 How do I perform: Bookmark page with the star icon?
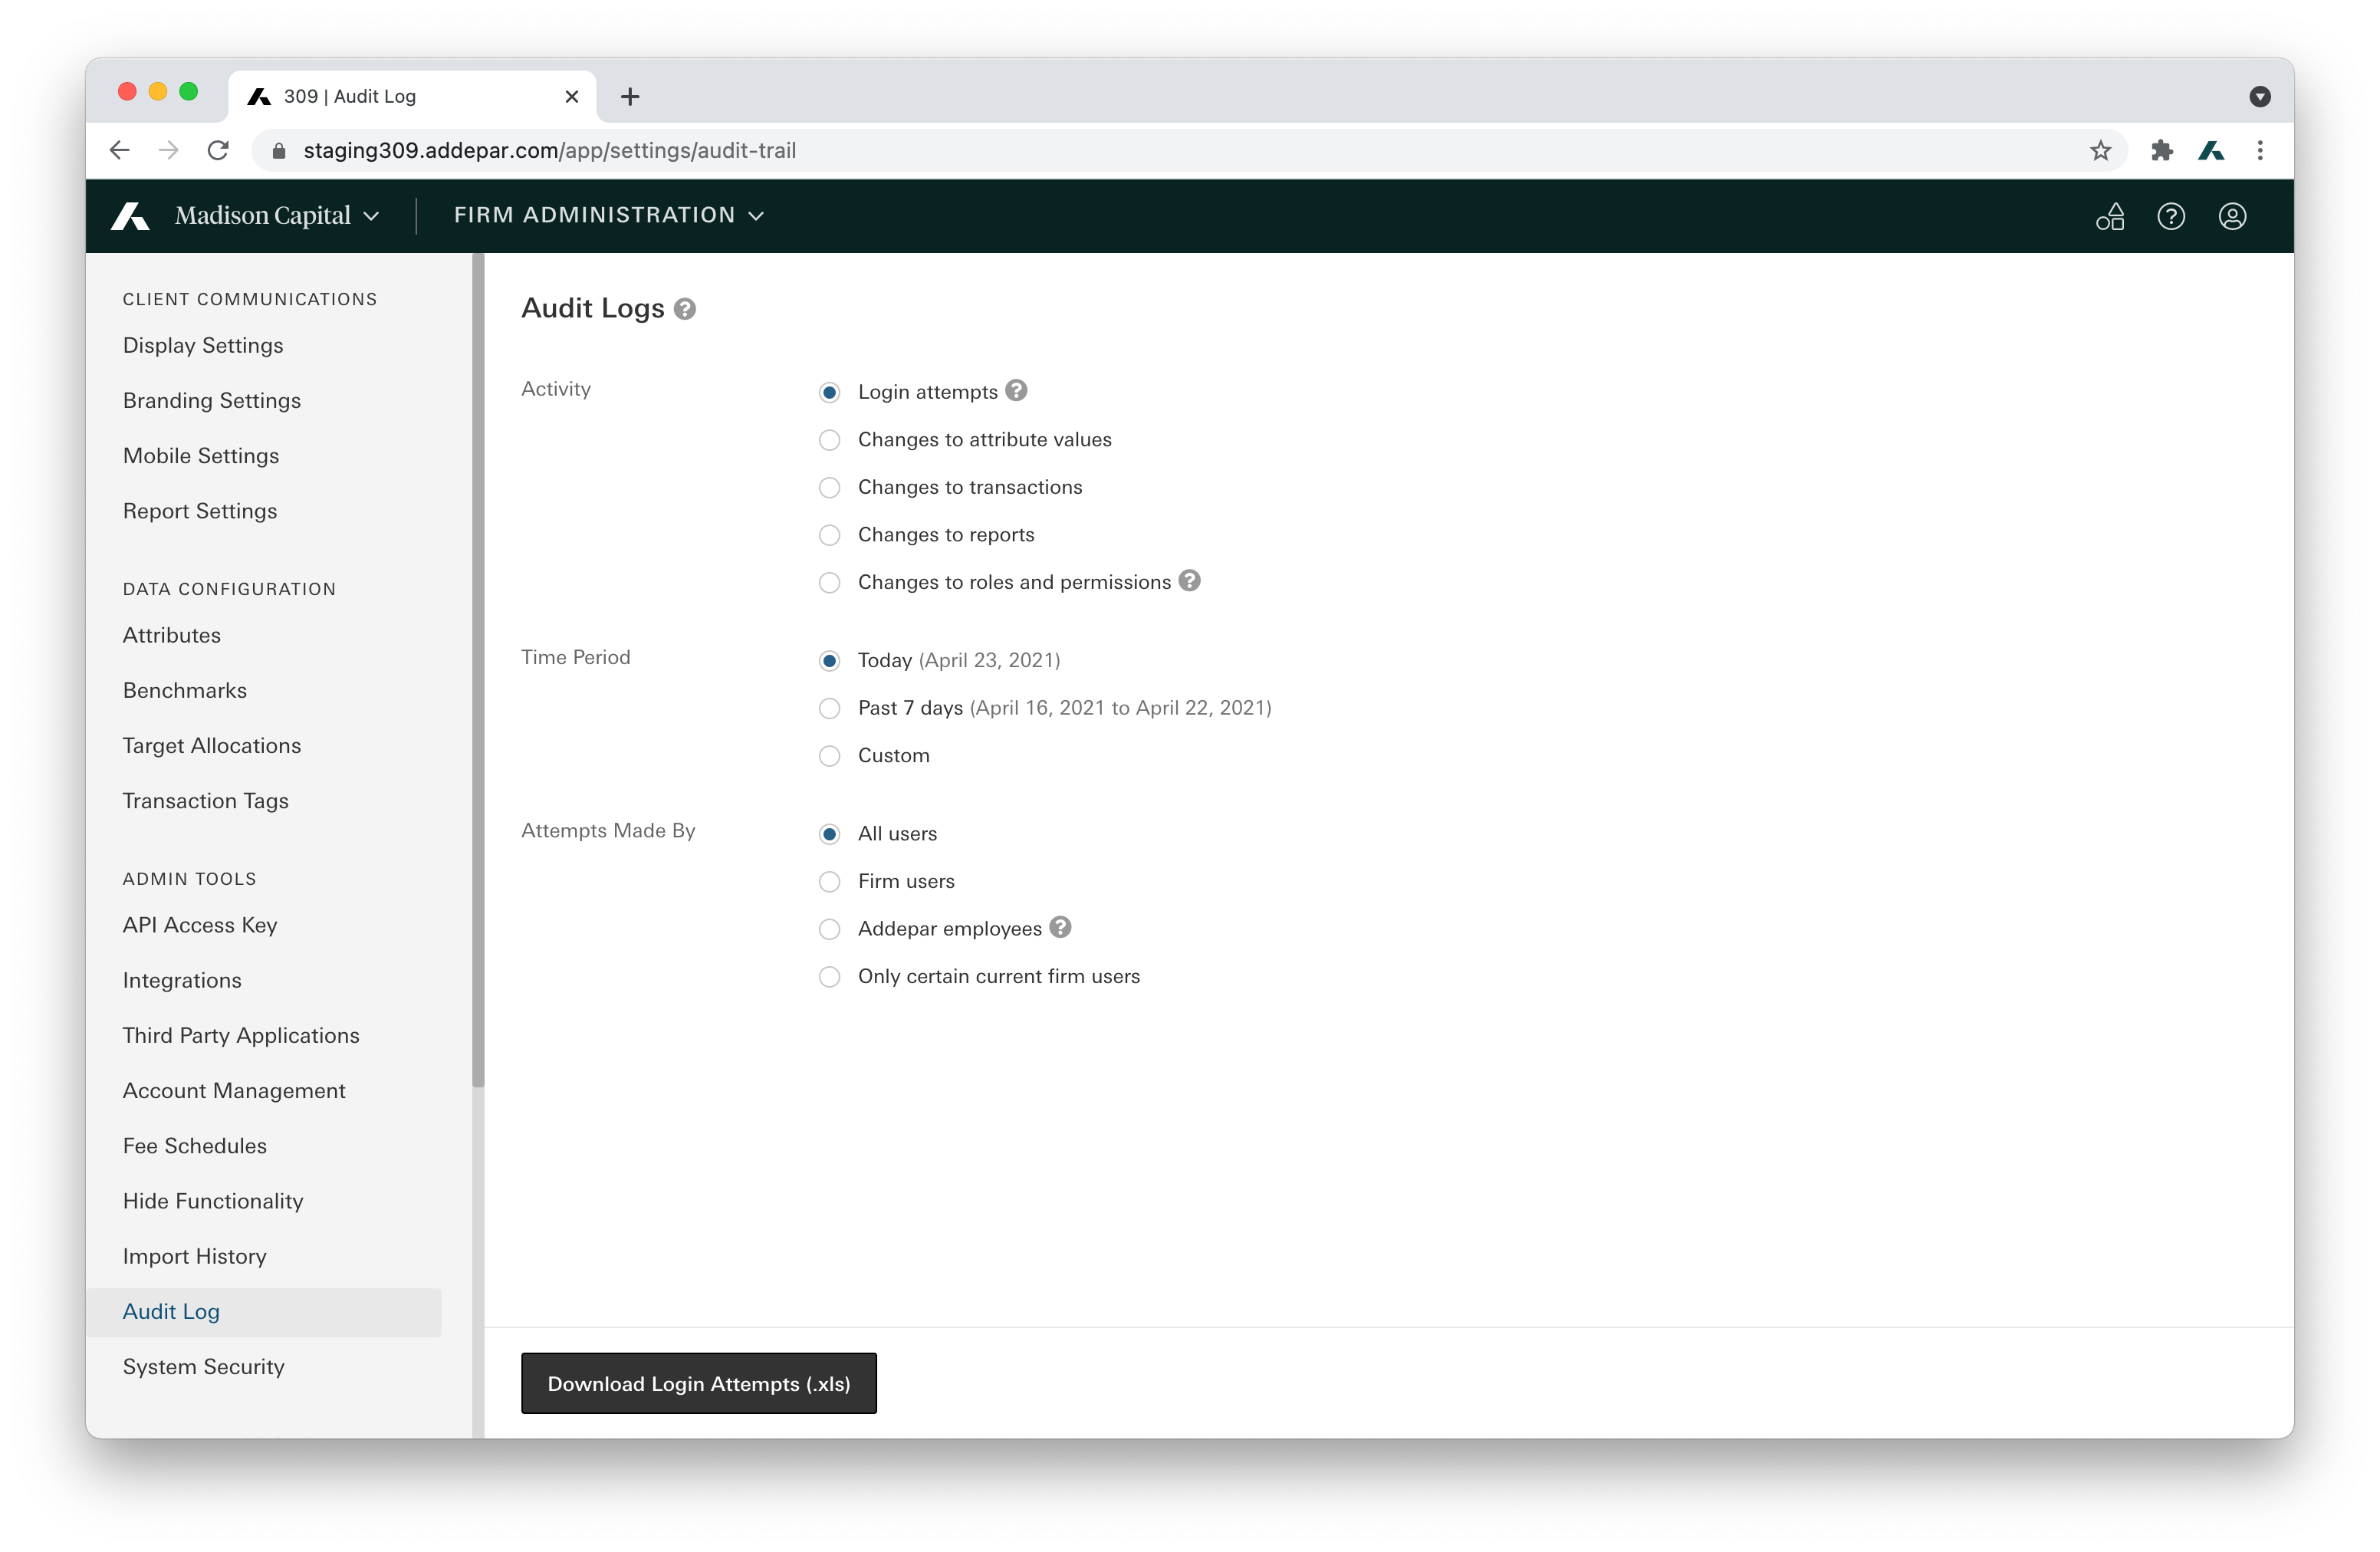coord(2100,151)
